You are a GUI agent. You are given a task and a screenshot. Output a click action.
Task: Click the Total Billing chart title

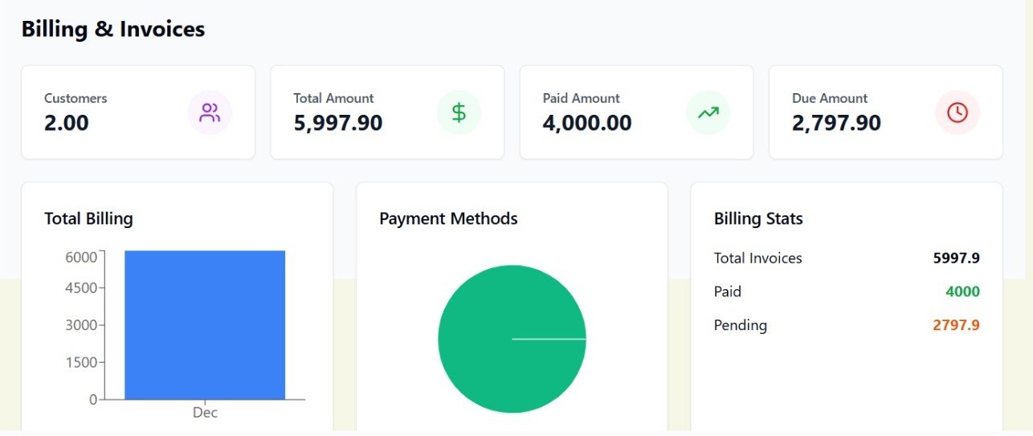point(88,218)
